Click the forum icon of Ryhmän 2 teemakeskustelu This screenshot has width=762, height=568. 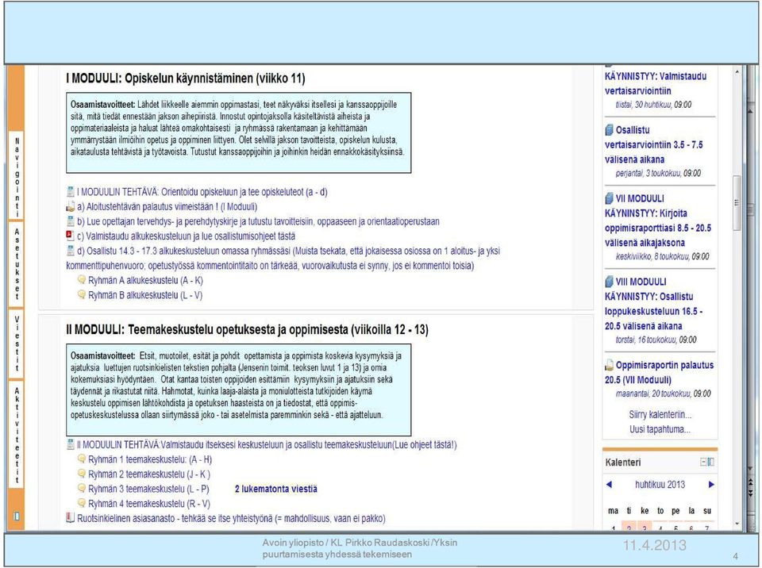pyautogui.click(x=82, y=474)
